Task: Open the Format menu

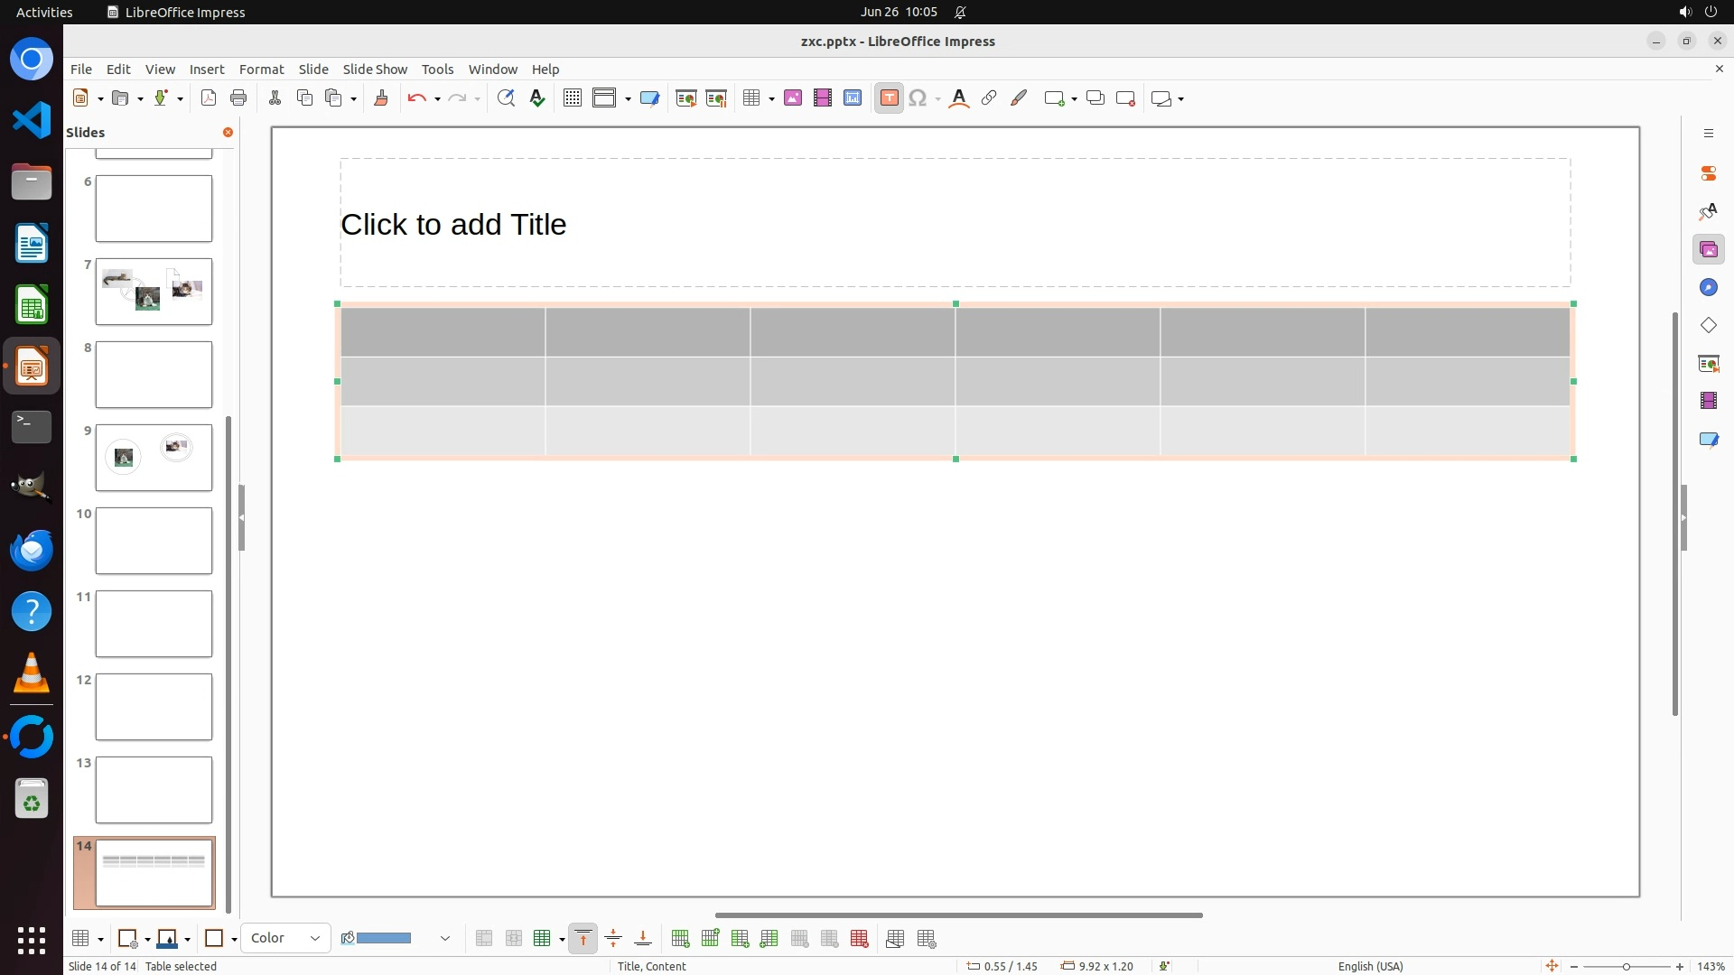Action: [x=261, y=70]
